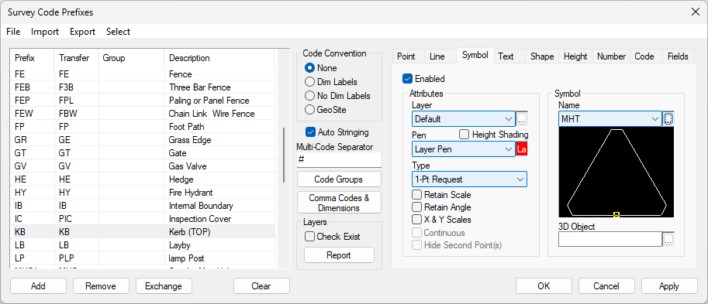This screenshot has width=708, height=304.
Task: Click the Exchange button
Action: (164, 286)
